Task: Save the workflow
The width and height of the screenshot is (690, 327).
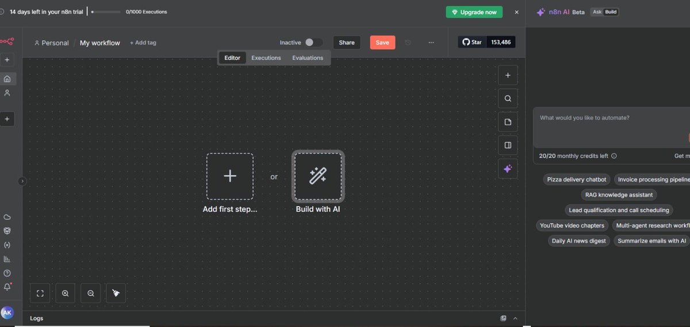Action: click(382, 42)
